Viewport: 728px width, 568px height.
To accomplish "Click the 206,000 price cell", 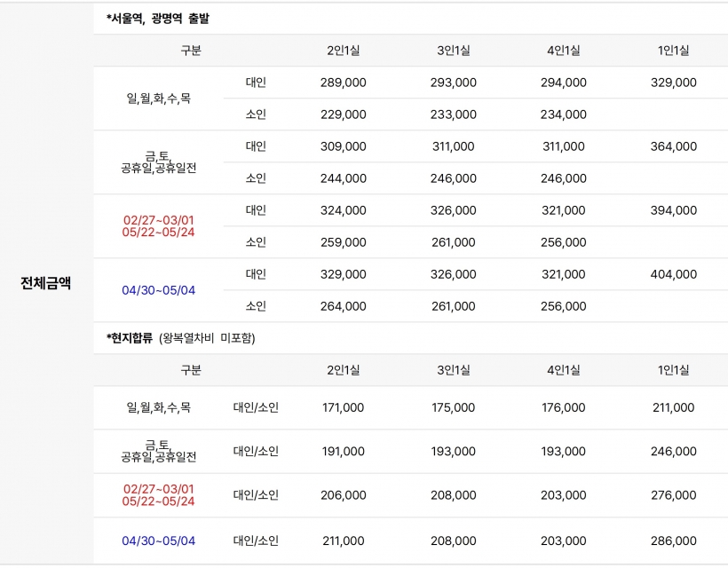I will click(343, 495).
